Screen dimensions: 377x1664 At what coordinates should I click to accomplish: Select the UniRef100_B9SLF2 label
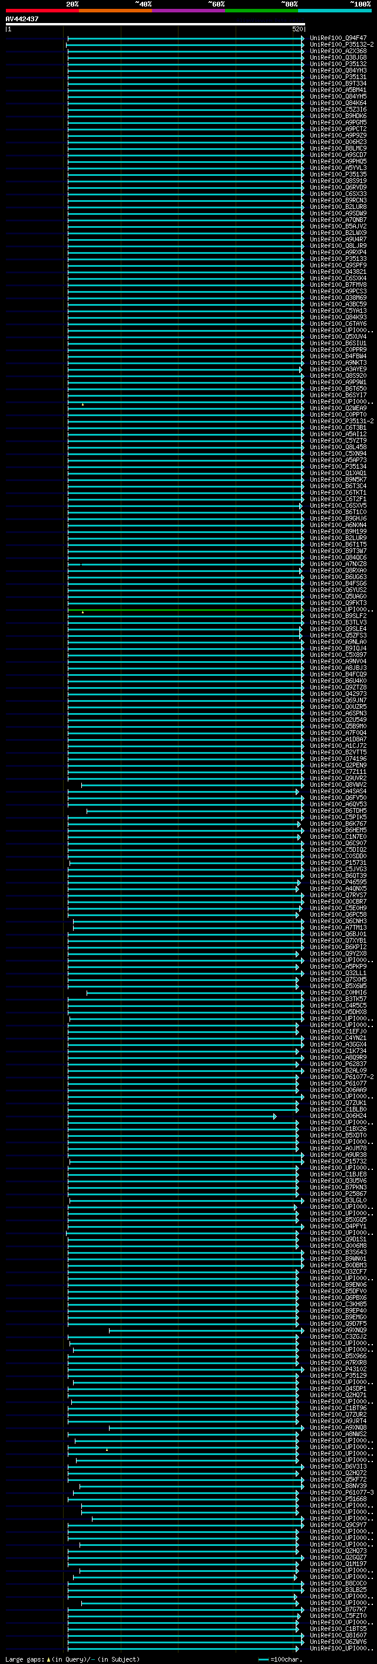(338, 616)
